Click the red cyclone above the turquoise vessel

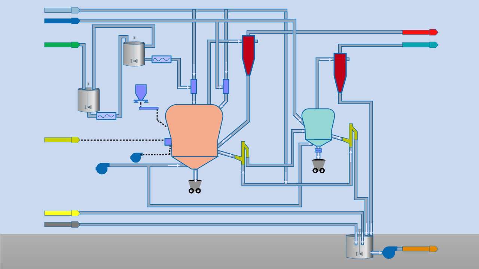[340, 73]
